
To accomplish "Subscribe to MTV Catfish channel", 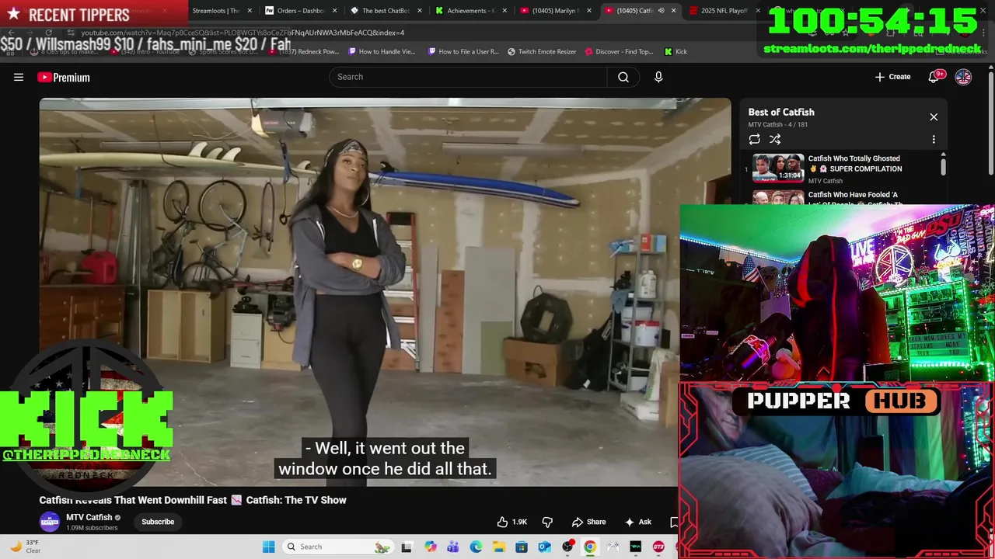I will 158,522.
